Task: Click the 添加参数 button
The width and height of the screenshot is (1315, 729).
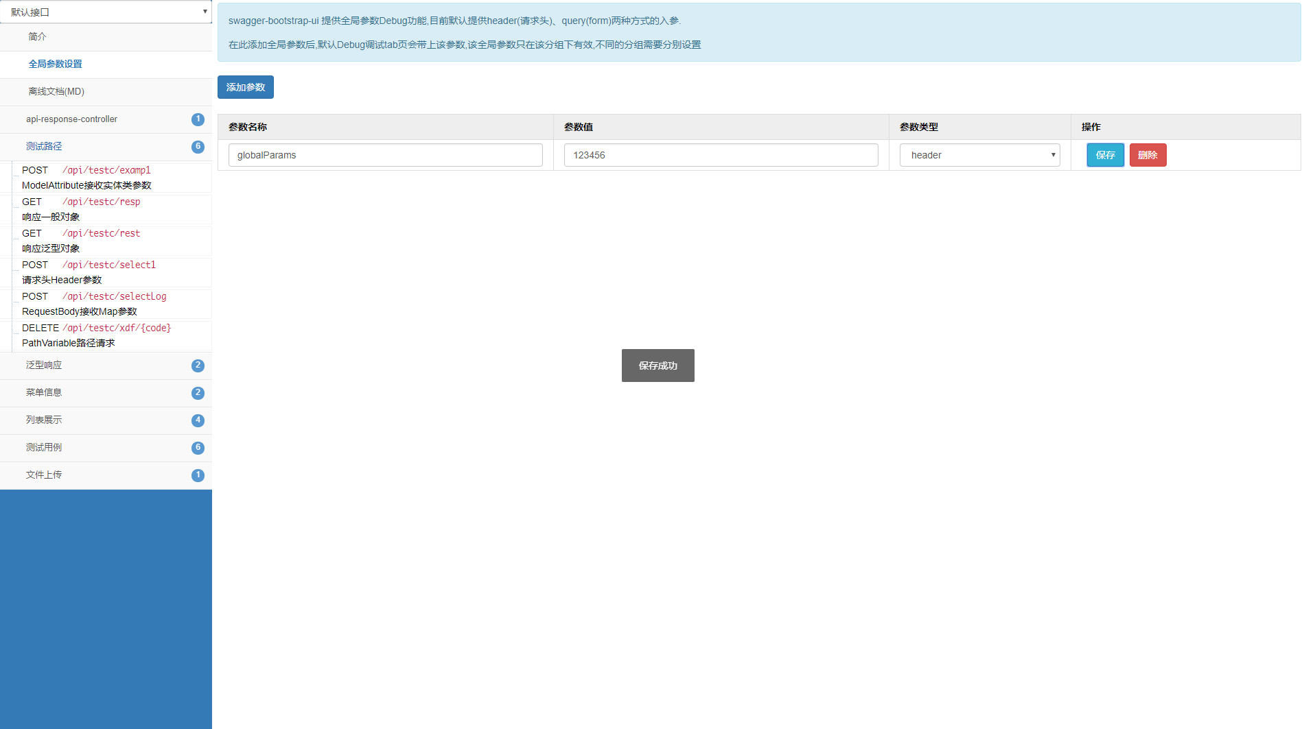Action: [246, 87]
